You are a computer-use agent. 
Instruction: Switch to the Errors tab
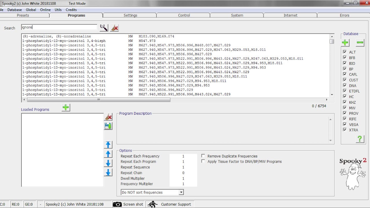[344, 15]
